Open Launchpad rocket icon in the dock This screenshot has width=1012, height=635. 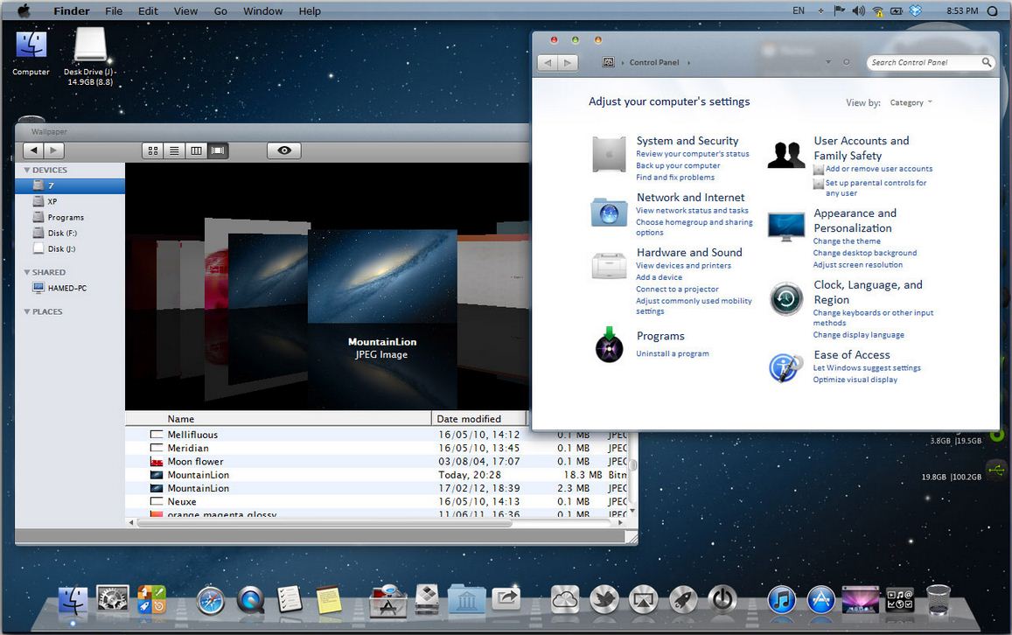tap(683, 599)
